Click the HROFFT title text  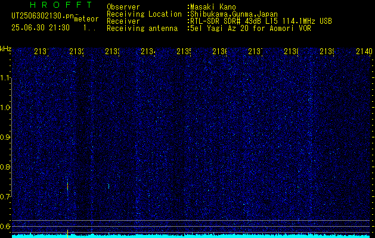[x=61, y=5]
